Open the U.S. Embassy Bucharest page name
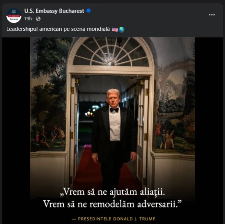Viewport: 225px width, 224px height. pyautogui.click(x=54, y=11)
